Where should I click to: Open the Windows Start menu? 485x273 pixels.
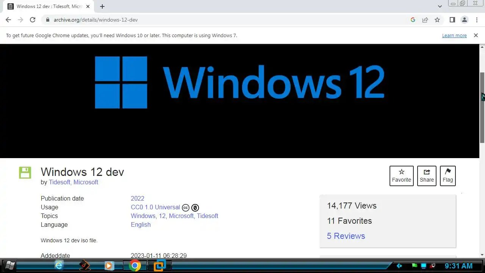9,265
